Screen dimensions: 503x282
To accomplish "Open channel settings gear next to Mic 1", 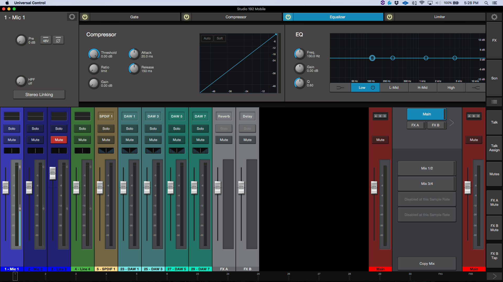I will coord(72,17).
